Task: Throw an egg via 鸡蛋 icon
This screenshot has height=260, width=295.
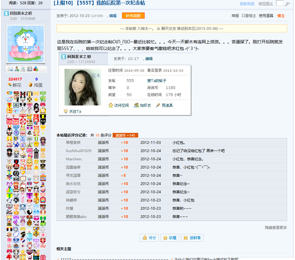Action: 35,85
